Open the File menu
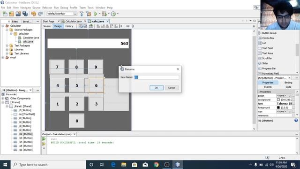Screen dimensions: 300x169 (x=3, y=8)
